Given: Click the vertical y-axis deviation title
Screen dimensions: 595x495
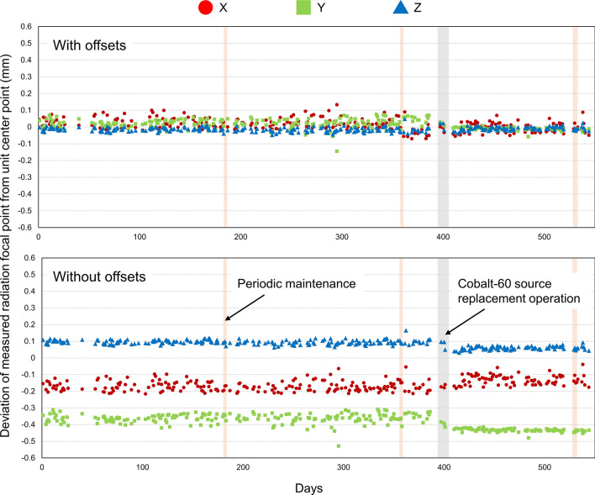Looking at the screenshot, I should click(5, 245).
